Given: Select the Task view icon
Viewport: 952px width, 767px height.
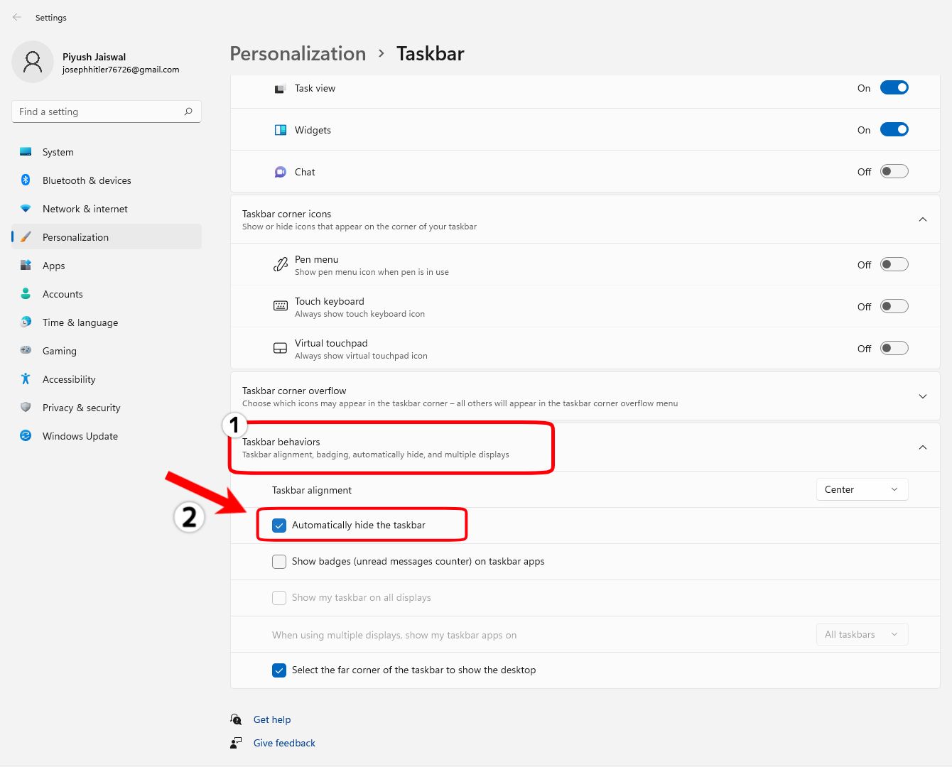Looking at the screenshot, I should pos(280,88).
